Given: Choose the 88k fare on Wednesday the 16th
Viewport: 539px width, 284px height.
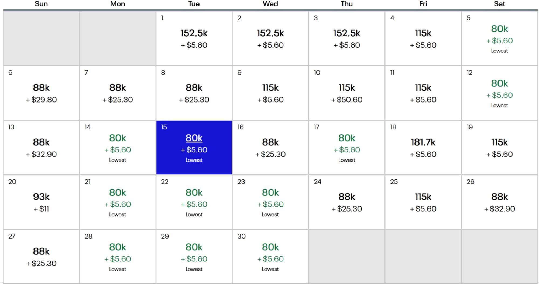Looking at the screenshot, I should point(270,148).
